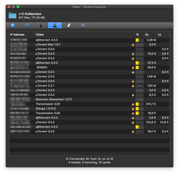
Task: Click progress bar of Deluge 1.3.15.0 peer
Action: click(139, 108)
